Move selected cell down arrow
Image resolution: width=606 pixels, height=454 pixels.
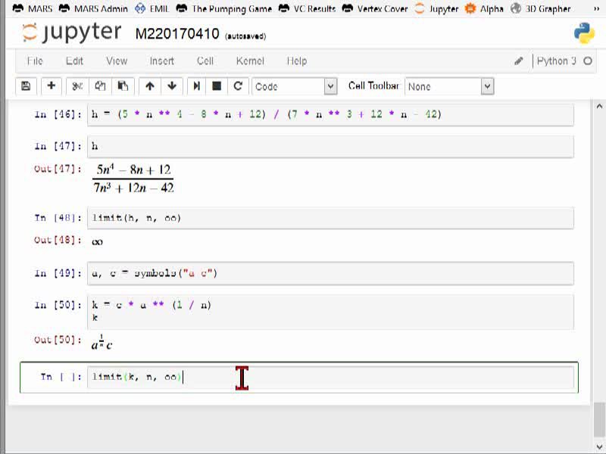point(172,86)
